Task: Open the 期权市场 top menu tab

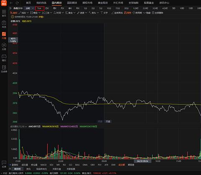Action: (88, 3)
